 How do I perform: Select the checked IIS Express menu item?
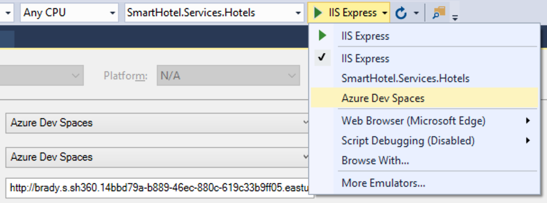(424, 58)
